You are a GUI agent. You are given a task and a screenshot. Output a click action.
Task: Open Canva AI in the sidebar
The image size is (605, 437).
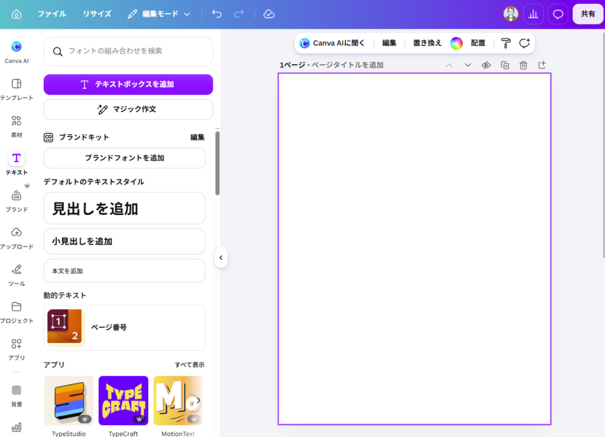(16, 52)
